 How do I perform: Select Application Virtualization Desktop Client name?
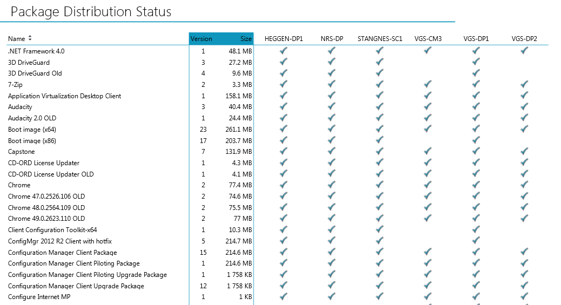[x=64, y=96]
